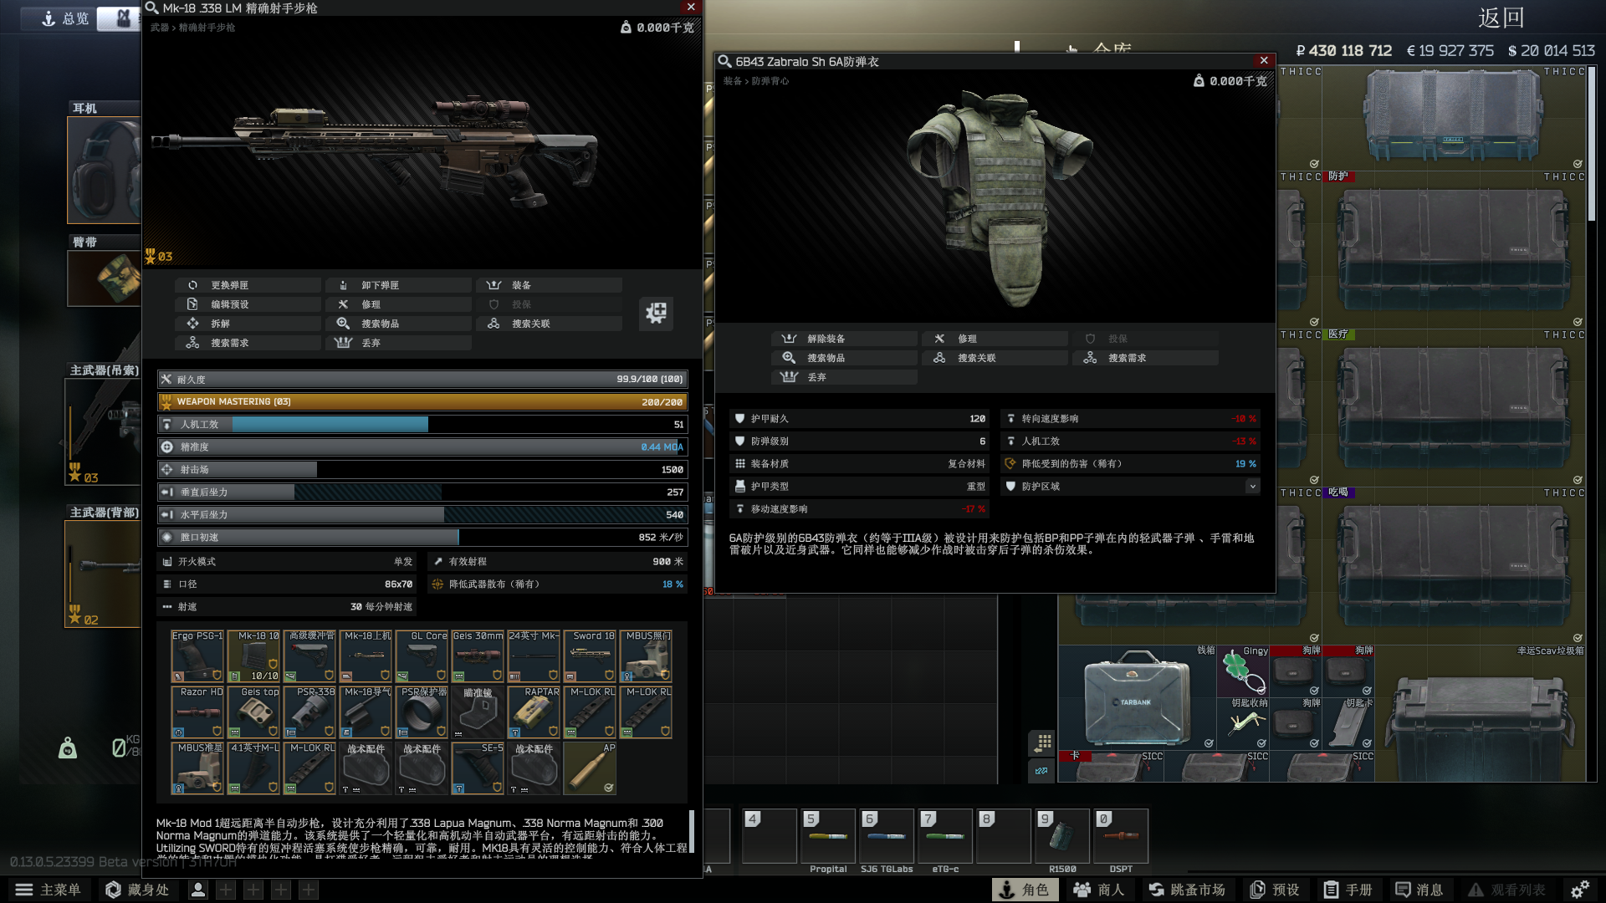1606x903 pixels.
Task: Open the GL Core stock mod slot
Action: click(422, 656)
